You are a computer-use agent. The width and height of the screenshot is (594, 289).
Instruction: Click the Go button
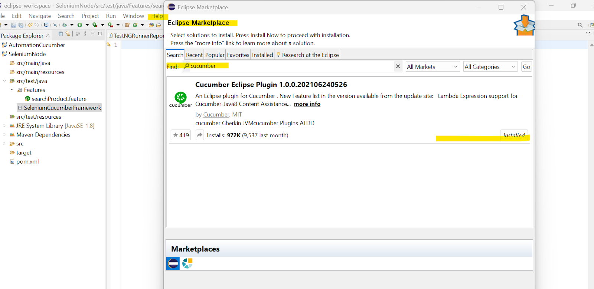[526, 67]
